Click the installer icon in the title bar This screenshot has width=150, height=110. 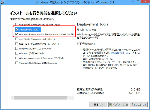pos(3,2)
